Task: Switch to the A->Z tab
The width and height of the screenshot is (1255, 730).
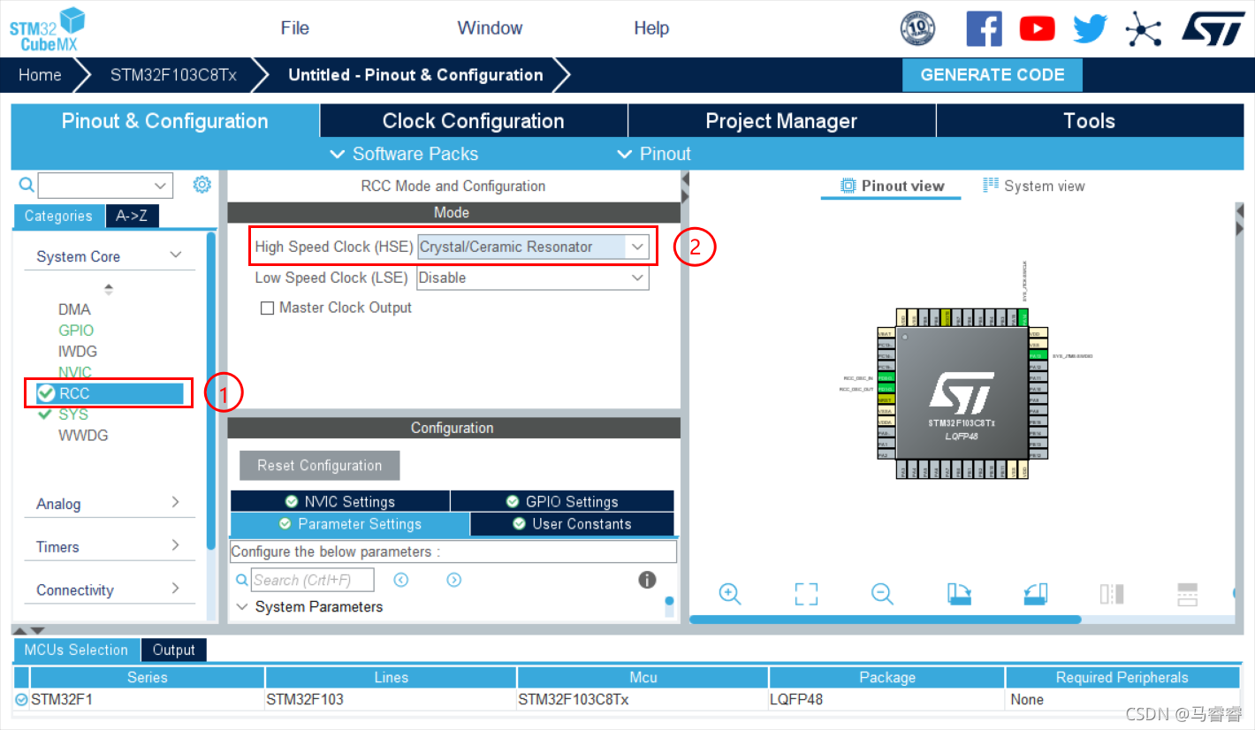Action: (x=133, y=216)
